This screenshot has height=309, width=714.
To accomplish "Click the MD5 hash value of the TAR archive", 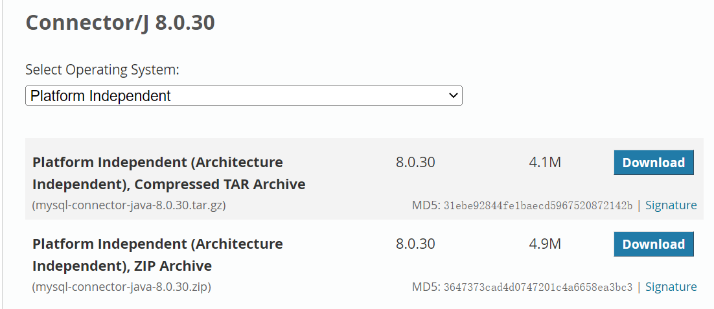I will click(538, 206).
